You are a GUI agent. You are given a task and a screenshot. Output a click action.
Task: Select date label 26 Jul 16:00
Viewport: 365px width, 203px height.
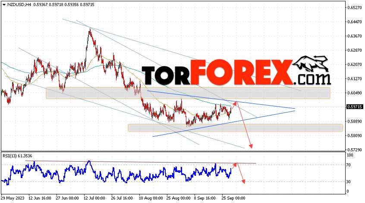pyautogui.click(x=122, y=198)
